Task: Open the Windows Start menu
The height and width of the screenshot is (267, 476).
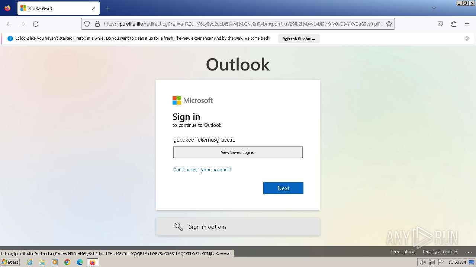Action: click(10, 262)
